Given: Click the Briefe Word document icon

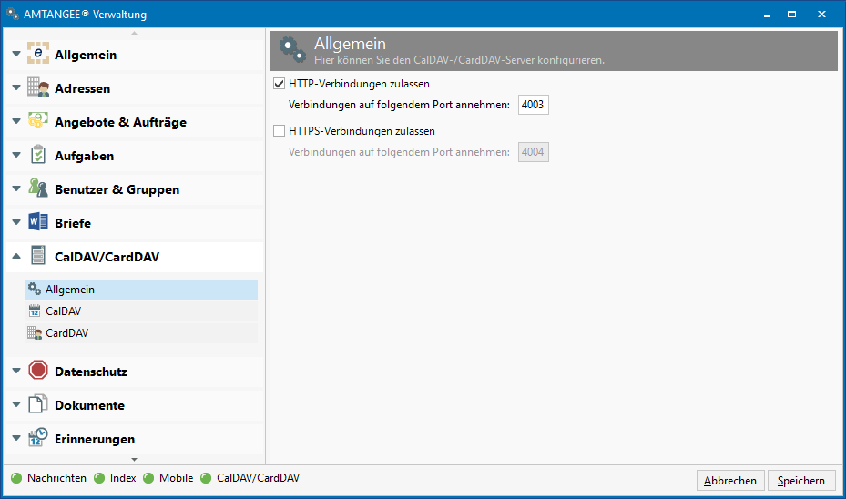Looking at the screenshot, I should pos(37,221).
